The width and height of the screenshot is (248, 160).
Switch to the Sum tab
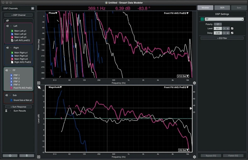[239, 8]
